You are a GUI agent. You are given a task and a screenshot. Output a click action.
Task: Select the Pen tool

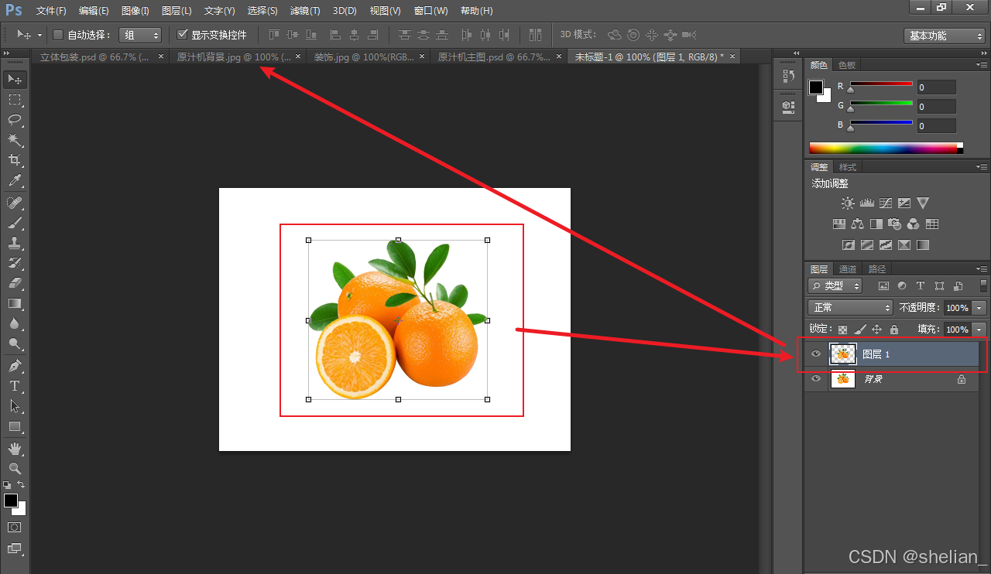coord(15,365)
